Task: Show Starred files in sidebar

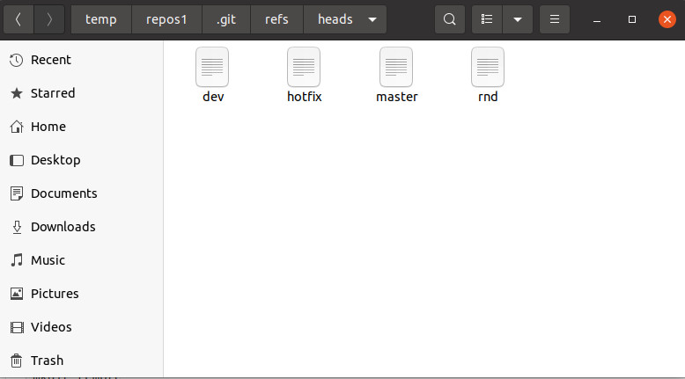Action: pos(53,93)
